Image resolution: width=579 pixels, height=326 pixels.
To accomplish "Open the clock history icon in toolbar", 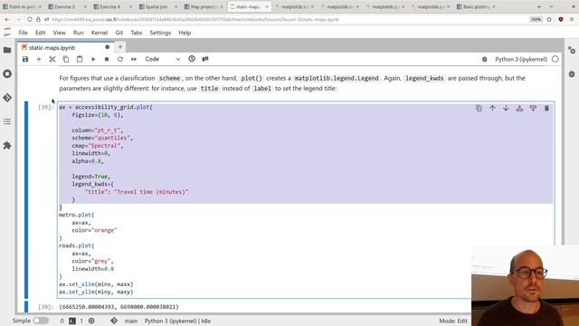I will click(192, 59).
